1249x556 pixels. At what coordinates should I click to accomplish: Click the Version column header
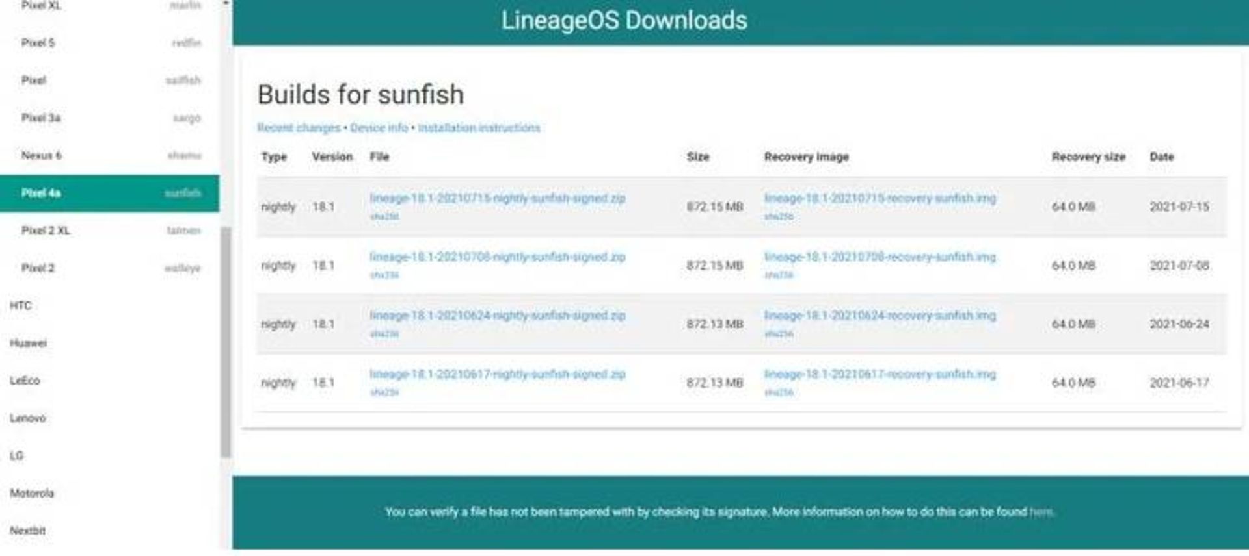pos(332,157)
